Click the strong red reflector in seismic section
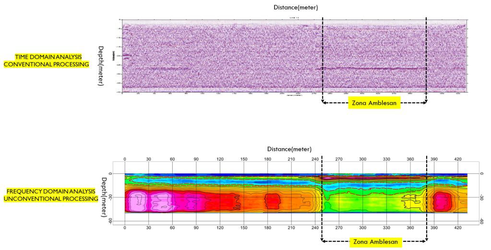 click(374, 68)
